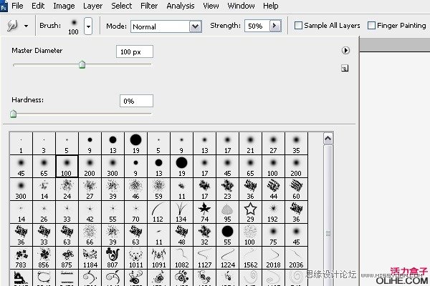Click the Hardness slider handle
The image size is (430, 286).
[13, 114]
